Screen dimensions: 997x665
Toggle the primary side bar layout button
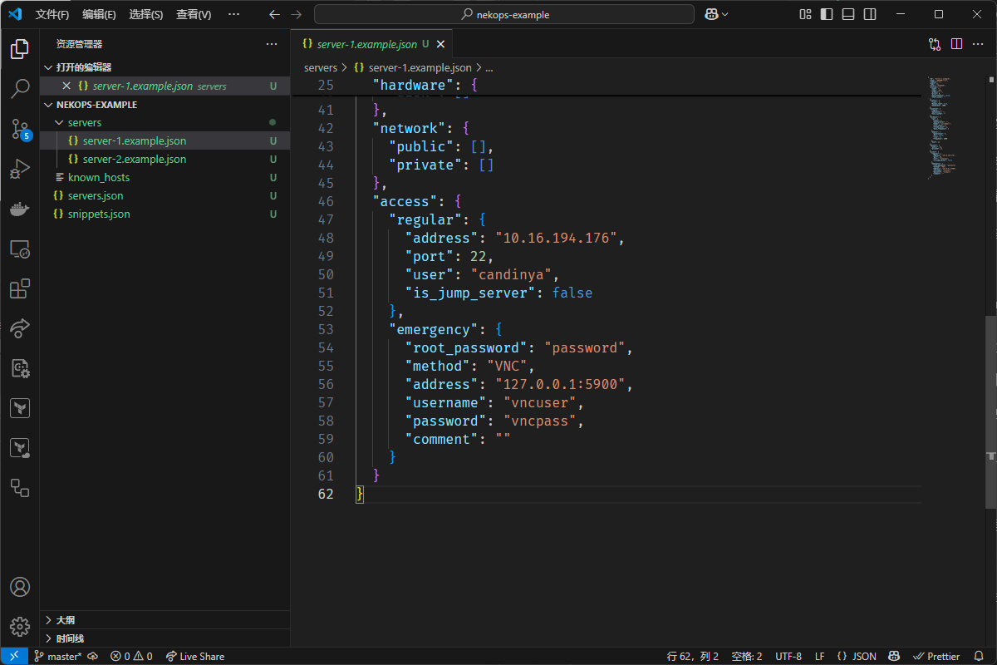pos(826,14)
